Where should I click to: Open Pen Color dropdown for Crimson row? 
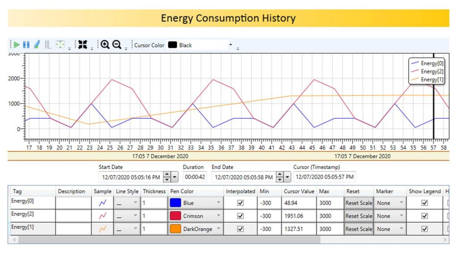coord(219,216)
